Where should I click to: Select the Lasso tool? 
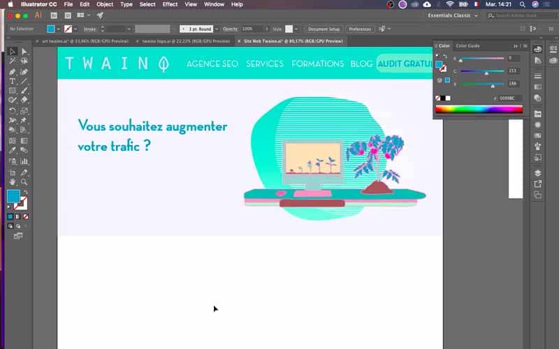coord(24,61)
